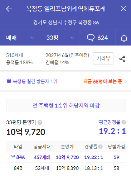Open the 33평 size dropdown
This screenshot has width=131, height=176.
coord(59,38)
